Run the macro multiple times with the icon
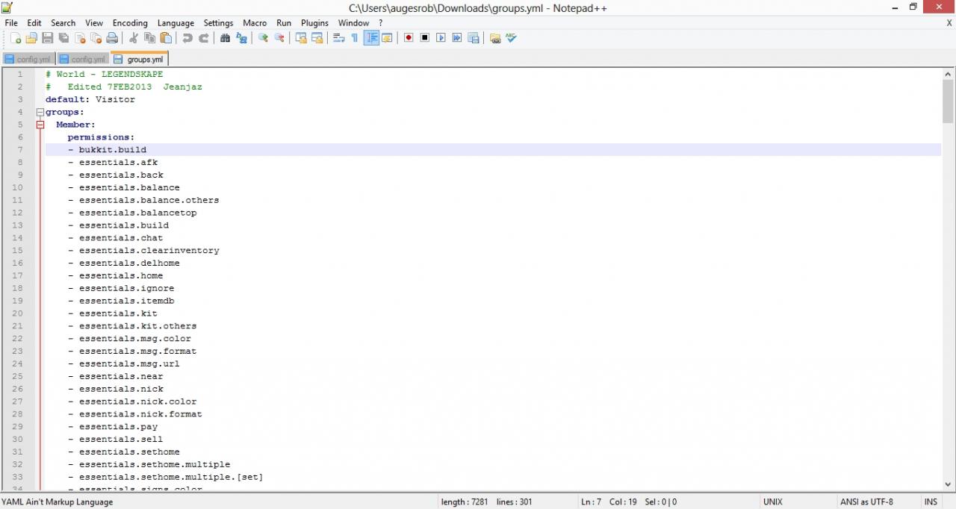The height and width of the screenshot is (509, 956). pos(457,38)
